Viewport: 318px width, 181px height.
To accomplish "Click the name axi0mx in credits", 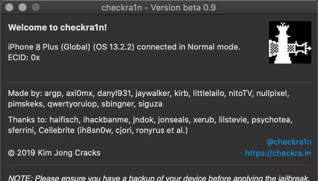I will 79,93.
